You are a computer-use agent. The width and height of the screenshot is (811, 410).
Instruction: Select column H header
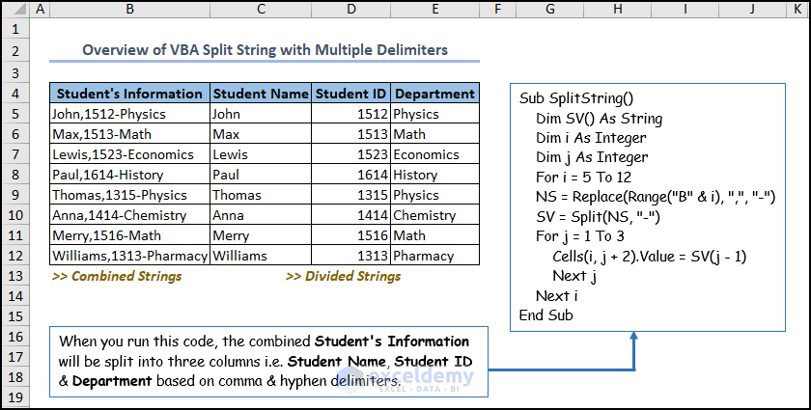[617, 9]
